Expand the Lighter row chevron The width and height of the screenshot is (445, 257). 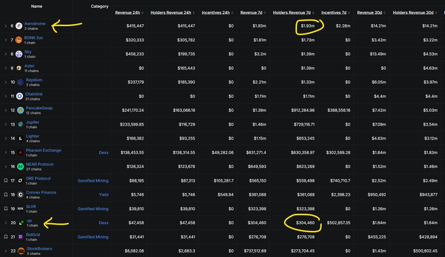click(5, 139)
